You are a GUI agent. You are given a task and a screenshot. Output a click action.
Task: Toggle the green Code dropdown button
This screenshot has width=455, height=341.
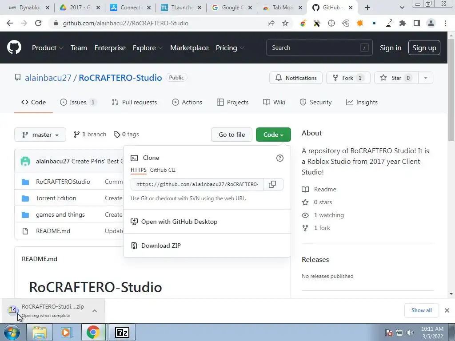pyautogui.click(x=273, y=135)
